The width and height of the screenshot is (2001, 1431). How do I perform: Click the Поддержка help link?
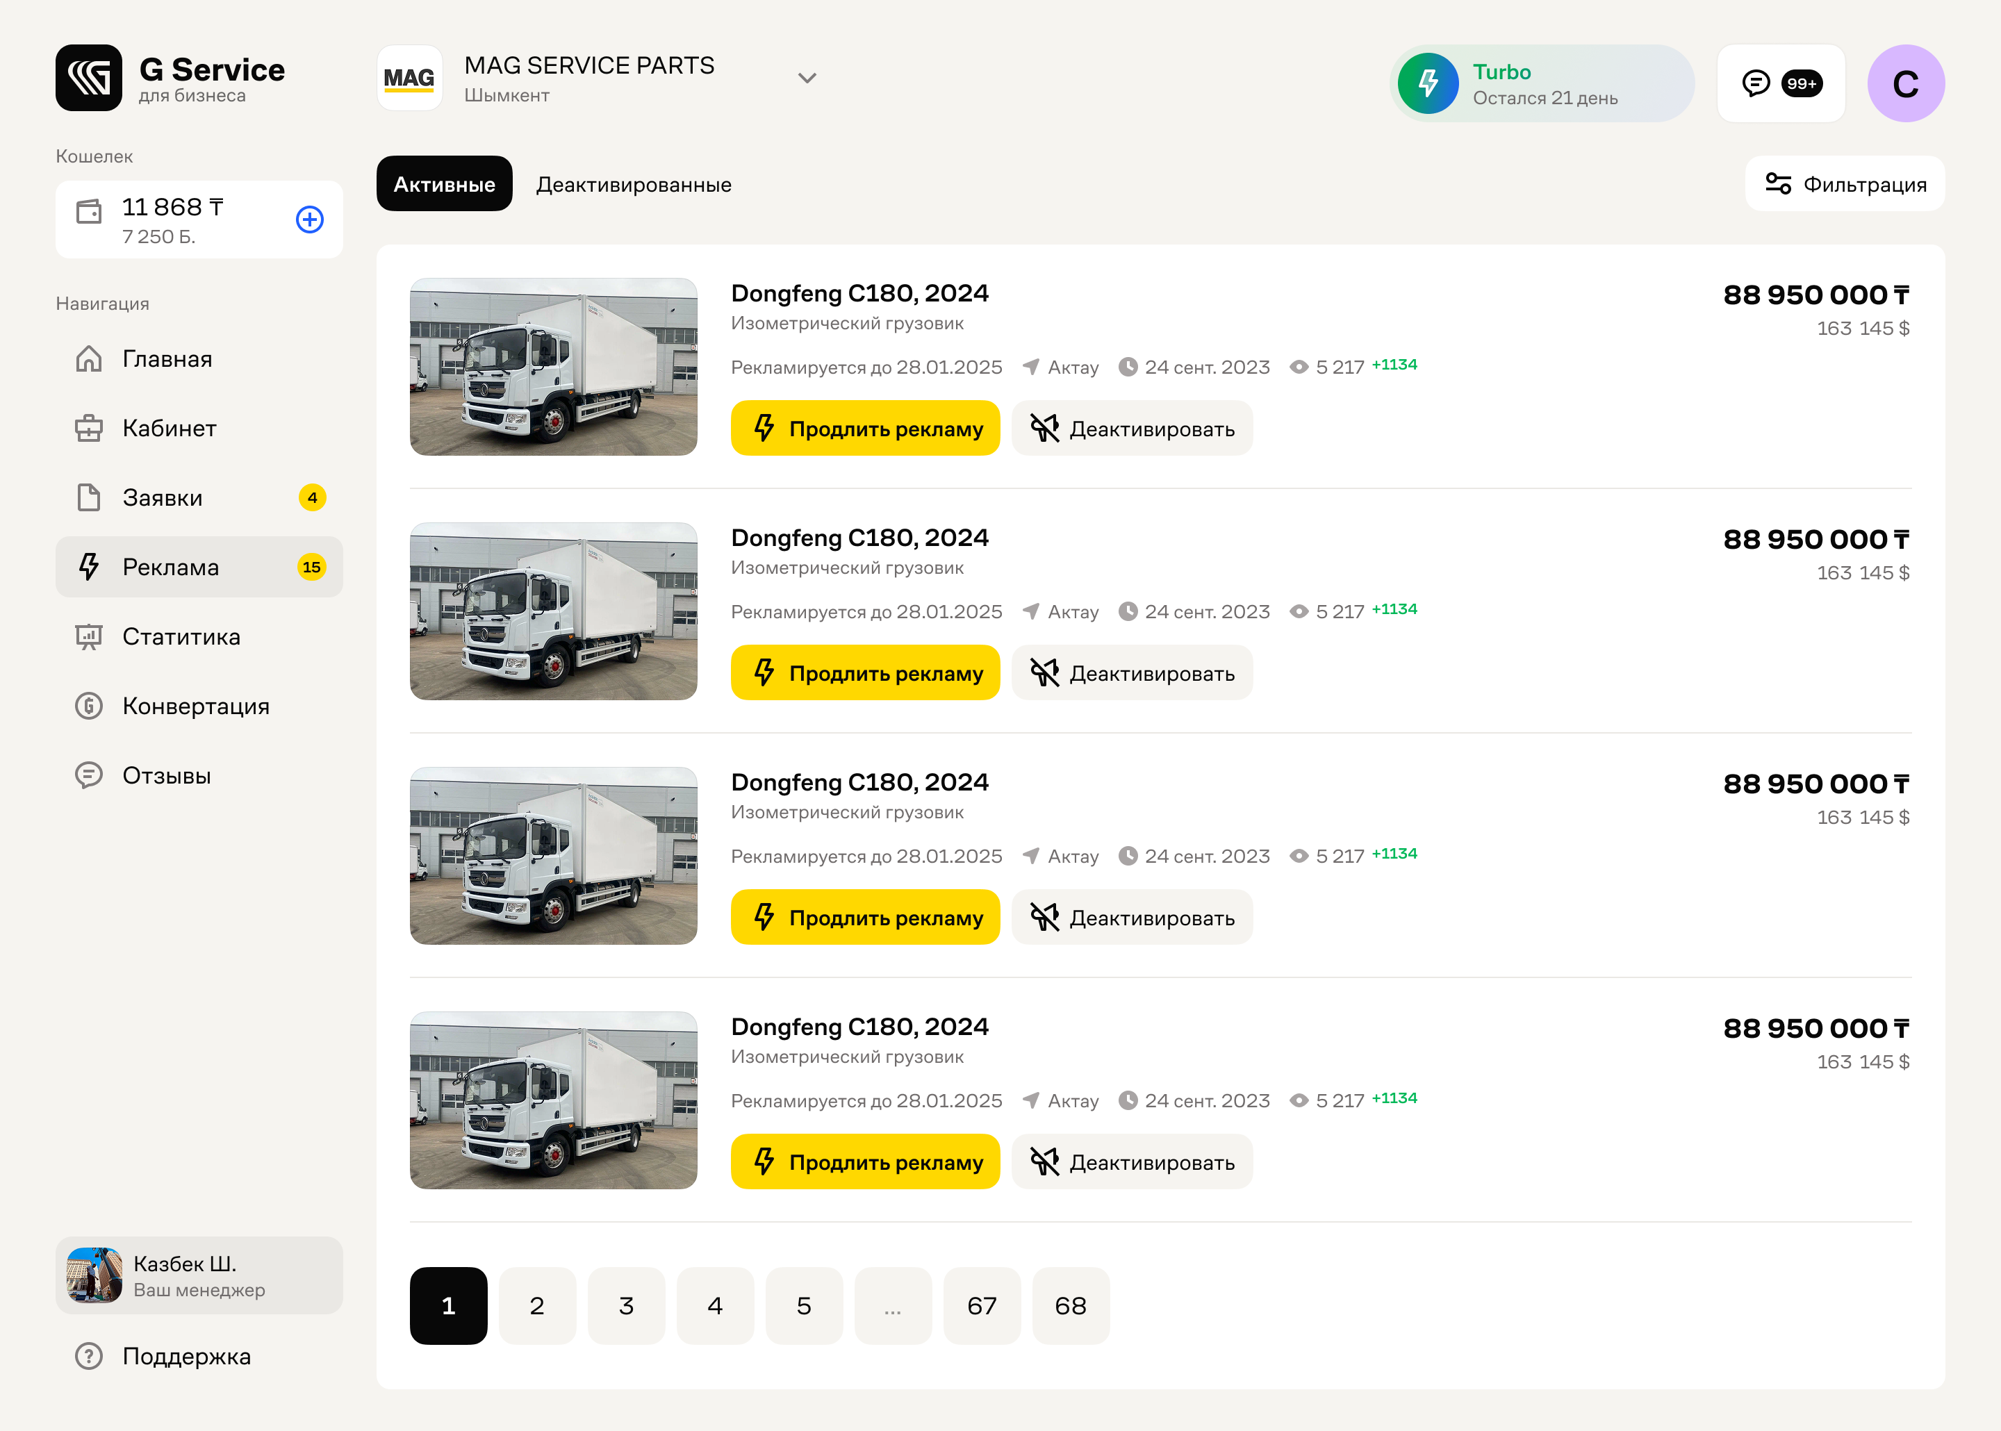tap(199, 1356)
